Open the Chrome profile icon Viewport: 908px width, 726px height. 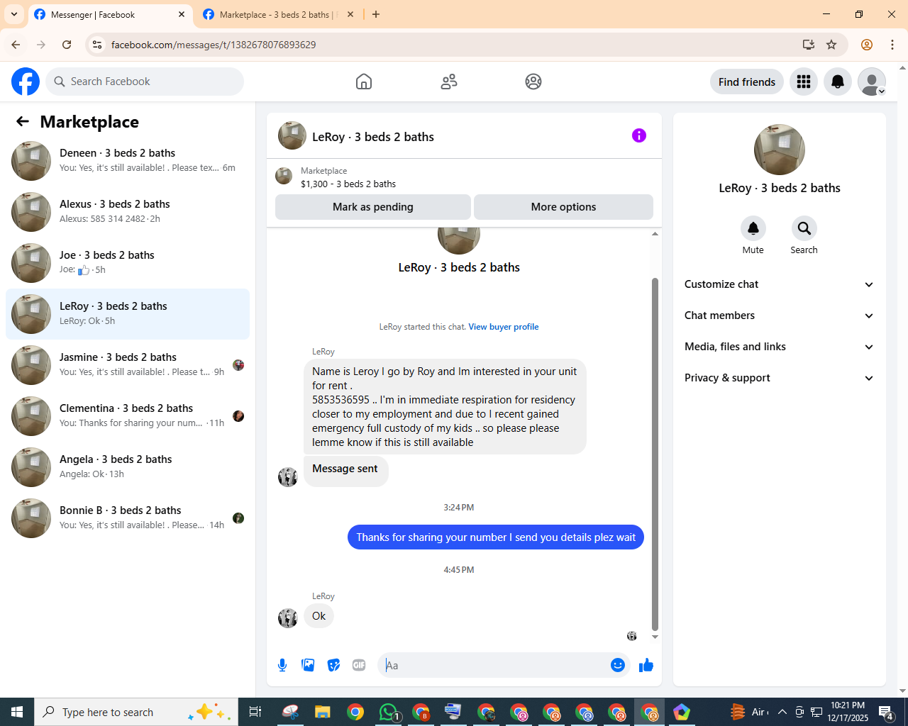pyautogui.click(x=867, y=45)
